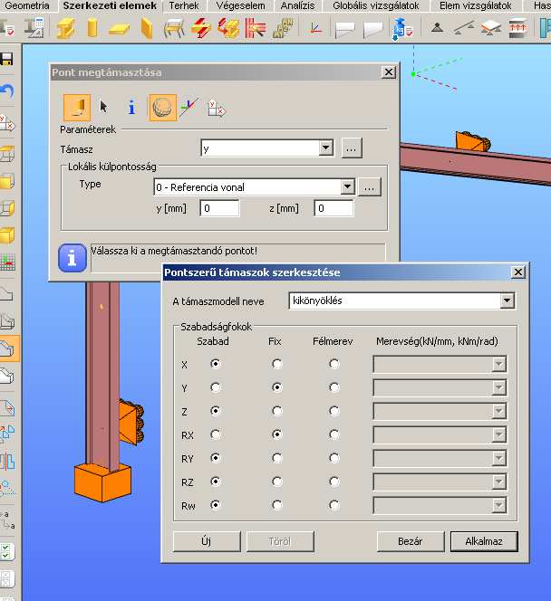Image resolution: width=551 pixels, height=601 pixels.
Task: Switch to the Szerkezeti elemek tab
Action: (x=110, y=5)
